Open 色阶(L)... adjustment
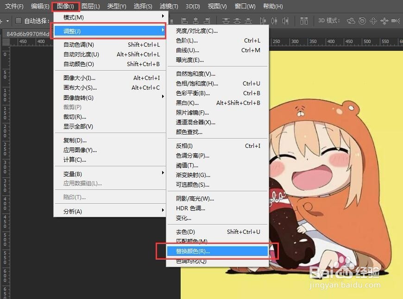Image resolution: width=403 pixels, height=299 pixels. click(x=217, y=41)
